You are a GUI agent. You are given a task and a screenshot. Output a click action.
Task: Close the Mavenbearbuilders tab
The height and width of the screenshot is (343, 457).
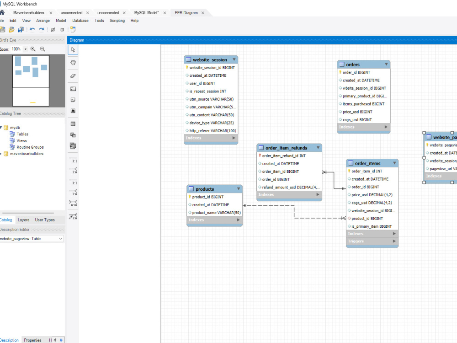51,13
